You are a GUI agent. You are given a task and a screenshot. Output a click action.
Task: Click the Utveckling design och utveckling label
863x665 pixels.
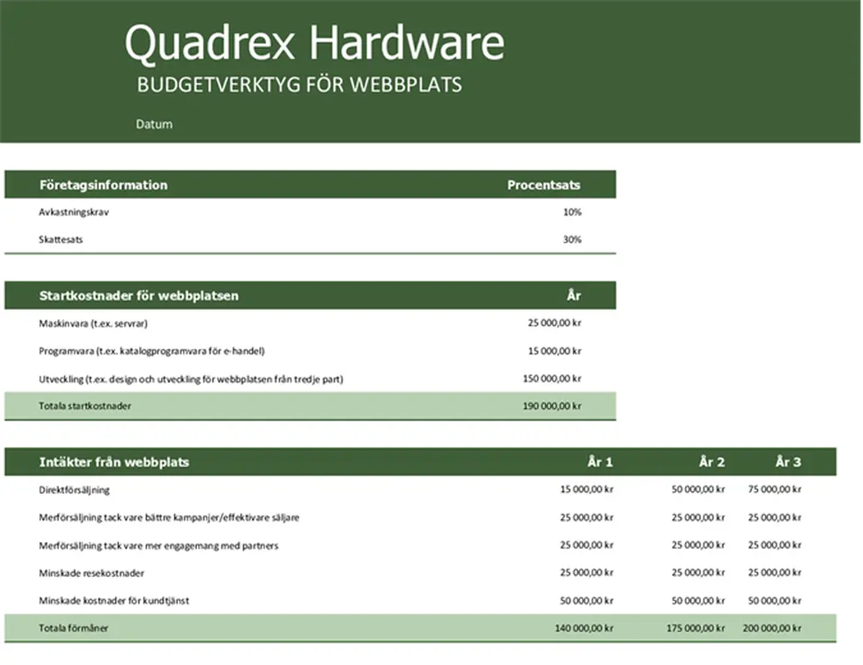[x=191, y=379]
